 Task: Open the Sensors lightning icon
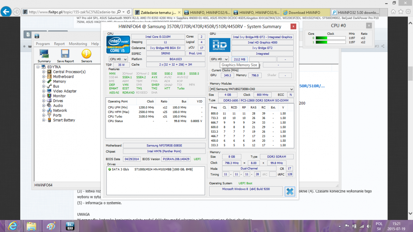coord(87,56)
